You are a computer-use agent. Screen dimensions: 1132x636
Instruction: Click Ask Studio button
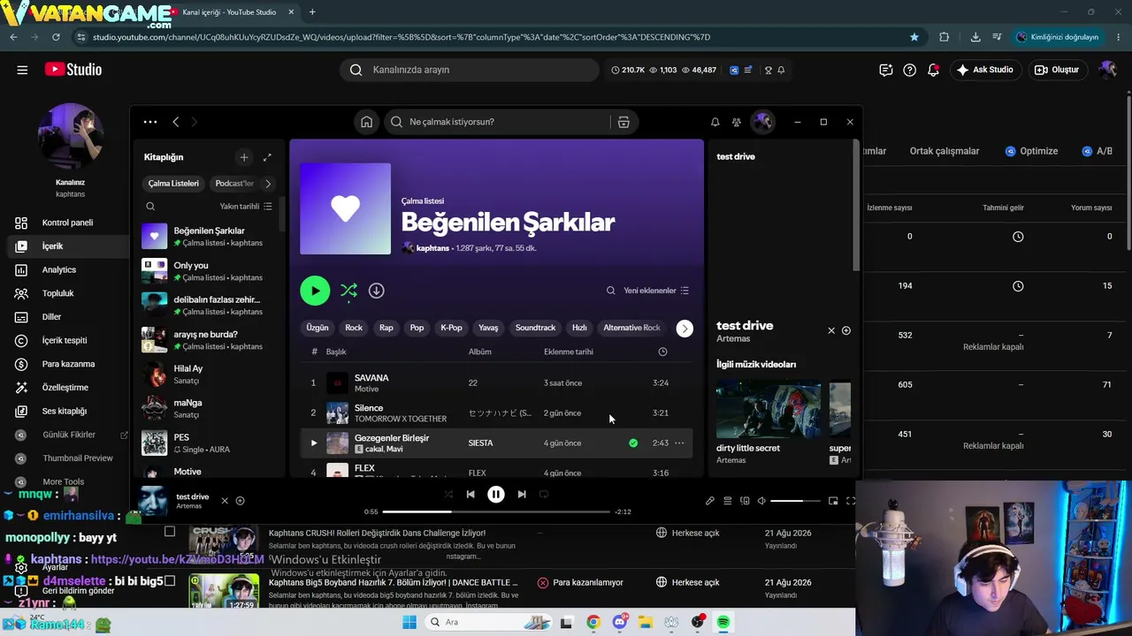[x=985, y=70]
